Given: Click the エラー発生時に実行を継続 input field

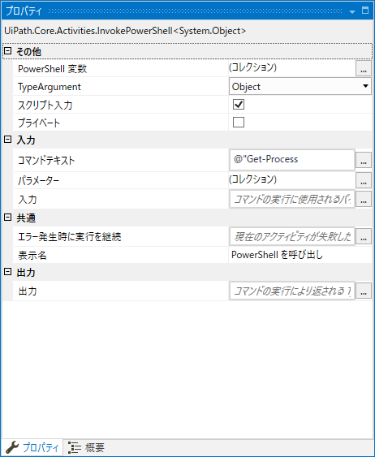Looking at the screenshot, I should [x=292, y=237].
